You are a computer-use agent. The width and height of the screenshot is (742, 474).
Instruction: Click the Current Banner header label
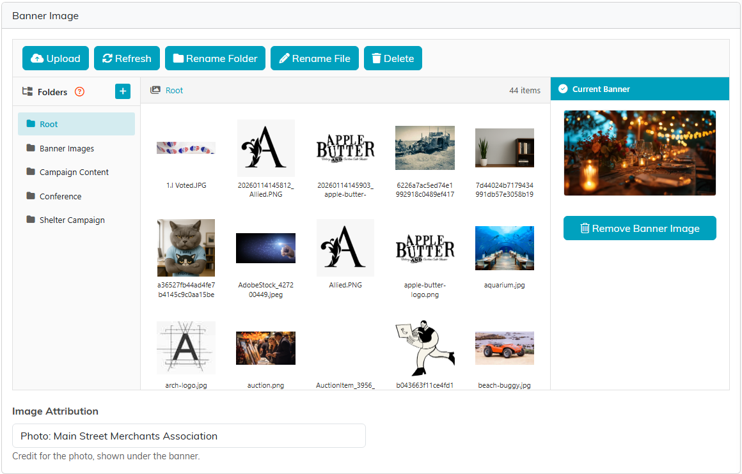click(601, 89)
